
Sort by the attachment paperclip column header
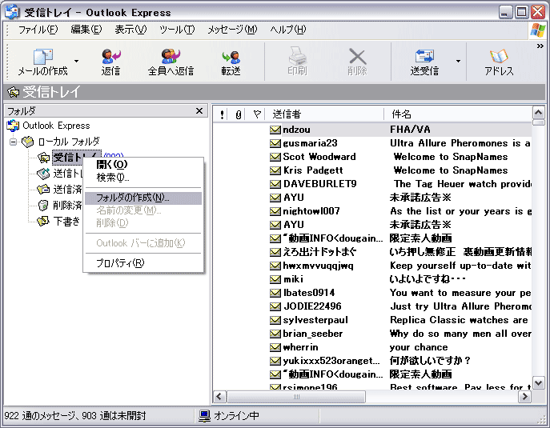point(238,114)
